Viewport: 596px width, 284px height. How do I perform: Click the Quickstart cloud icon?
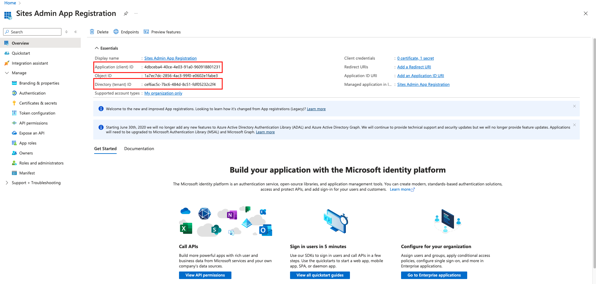(x=7, y=53)
